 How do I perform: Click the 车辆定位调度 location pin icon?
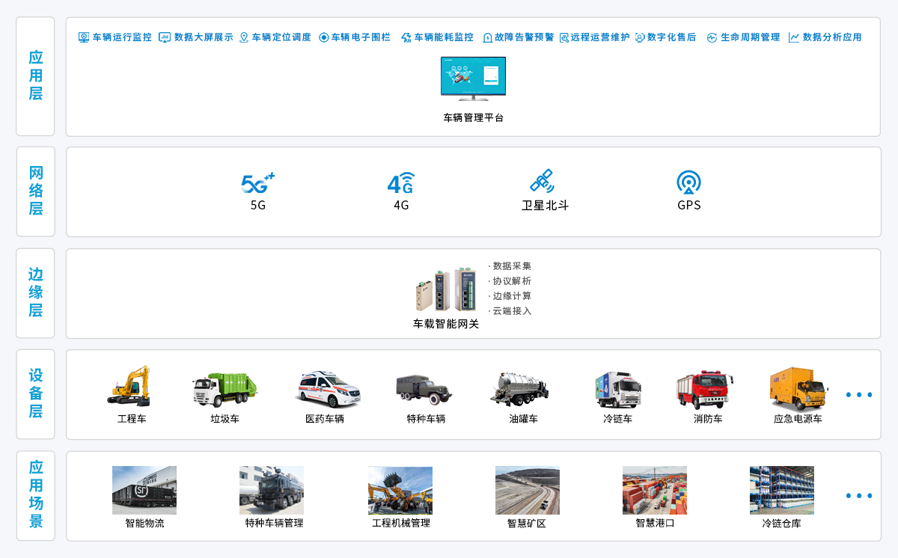pos(244,37)
